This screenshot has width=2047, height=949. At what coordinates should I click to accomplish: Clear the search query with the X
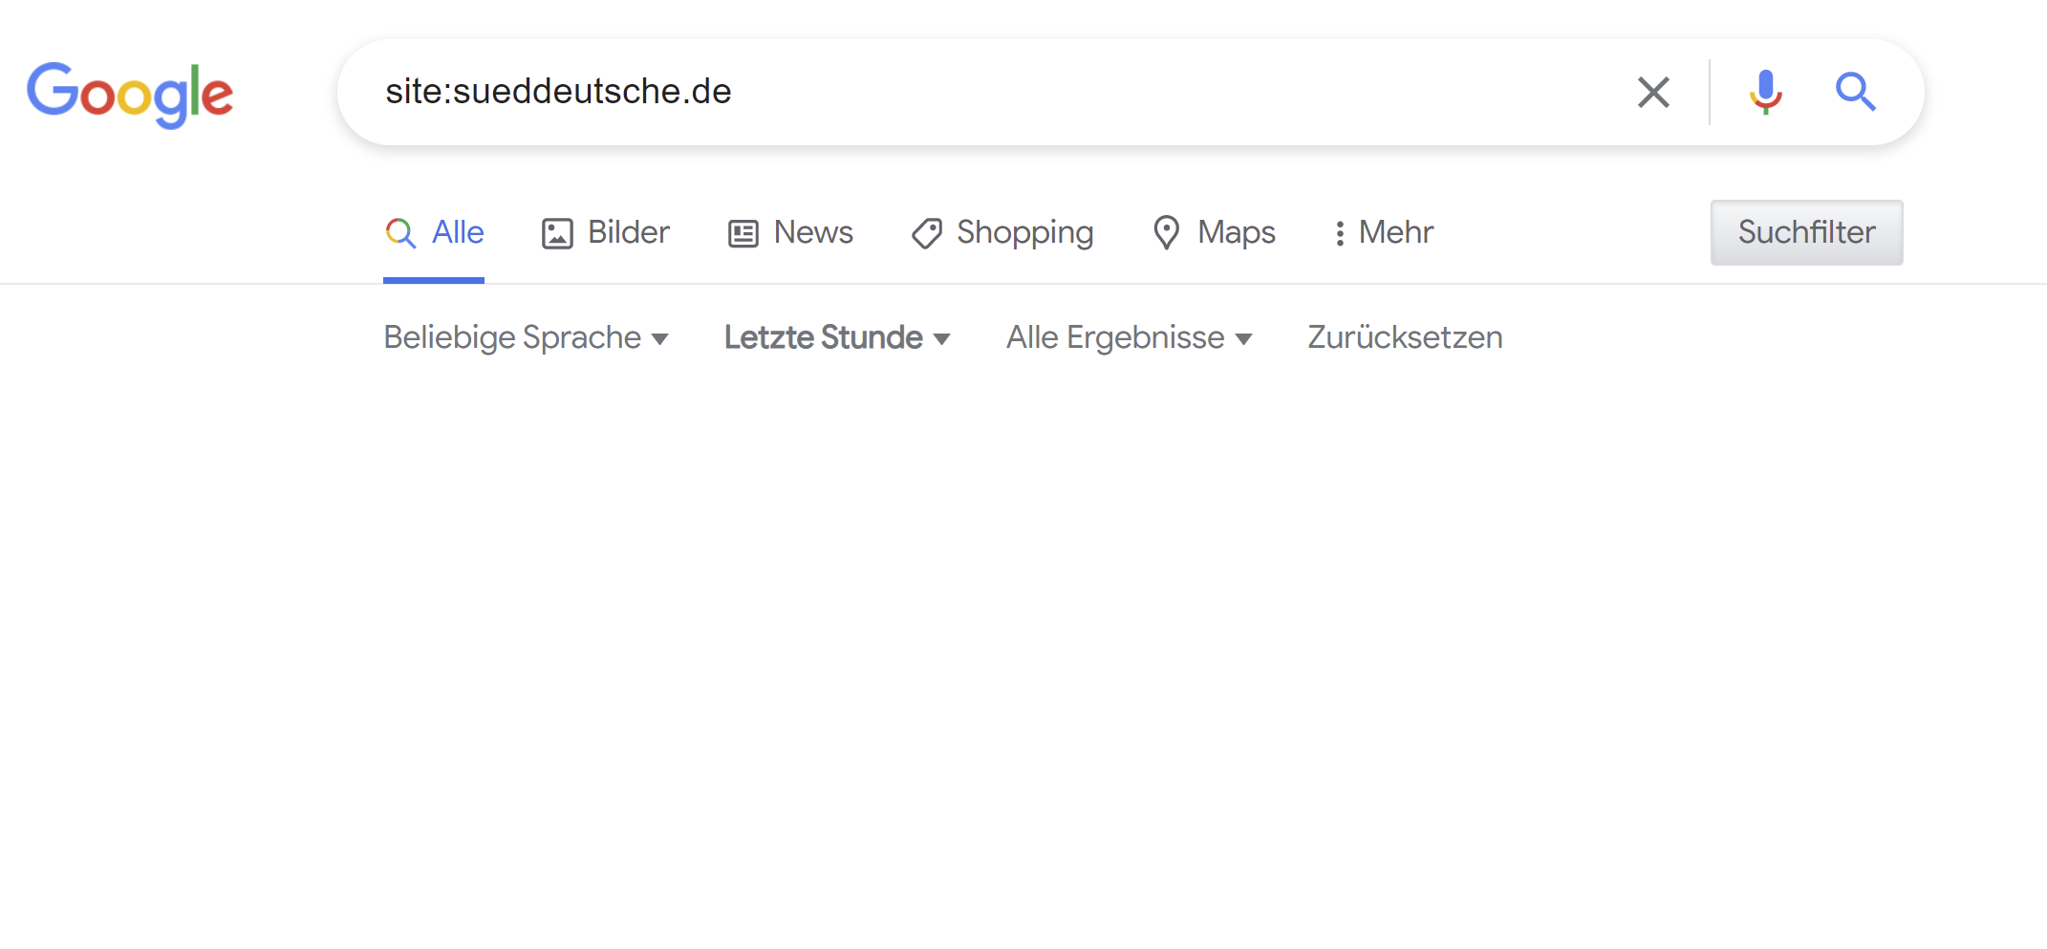[1653, 92]
